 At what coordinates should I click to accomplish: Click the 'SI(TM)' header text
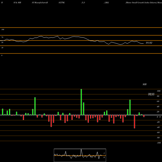click(x=62, y=3)
